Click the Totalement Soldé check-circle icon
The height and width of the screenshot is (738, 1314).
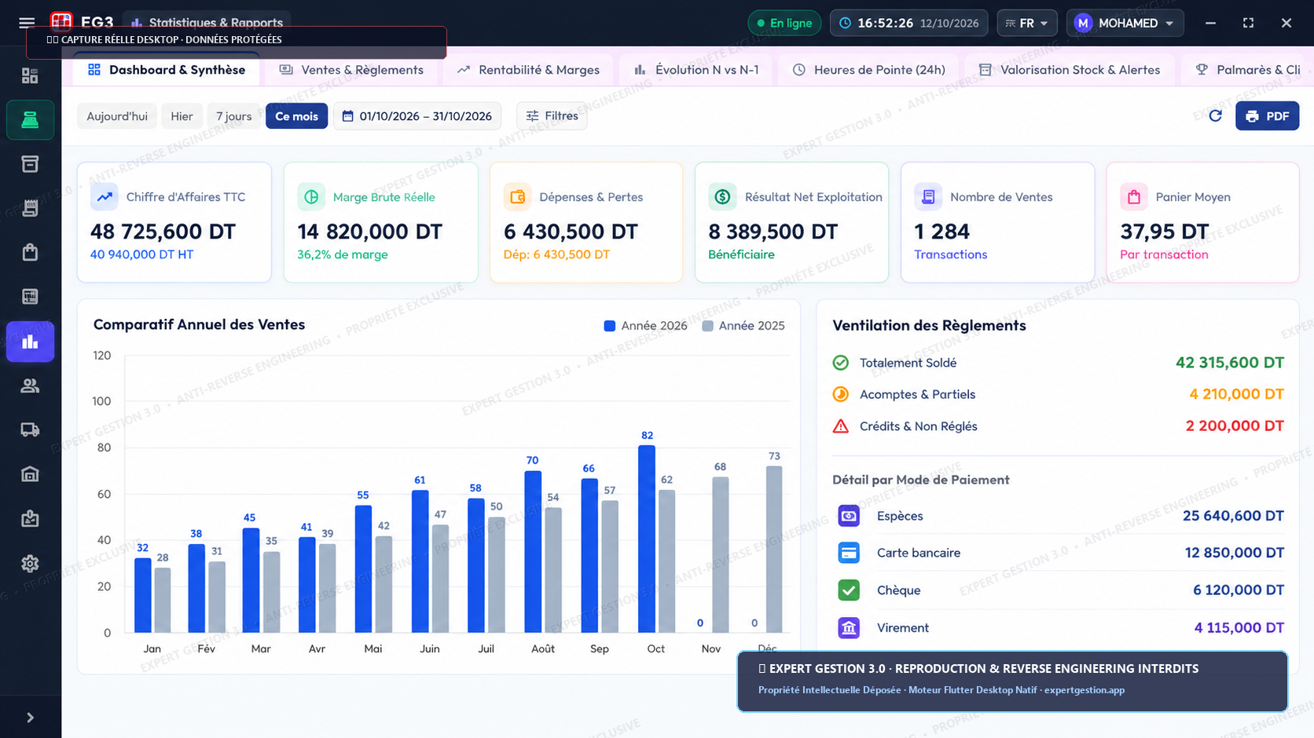(841, 363)
